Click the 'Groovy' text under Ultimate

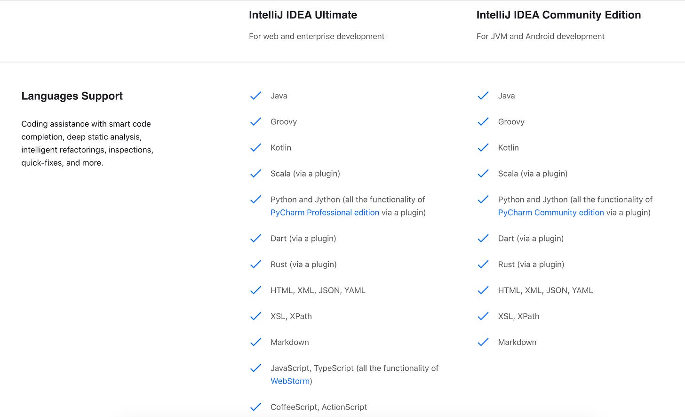point(284,122)
